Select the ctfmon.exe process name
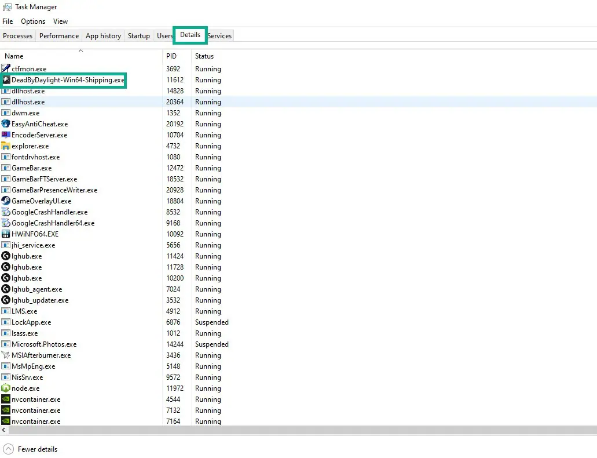597x458 pixels. (29, 68)
